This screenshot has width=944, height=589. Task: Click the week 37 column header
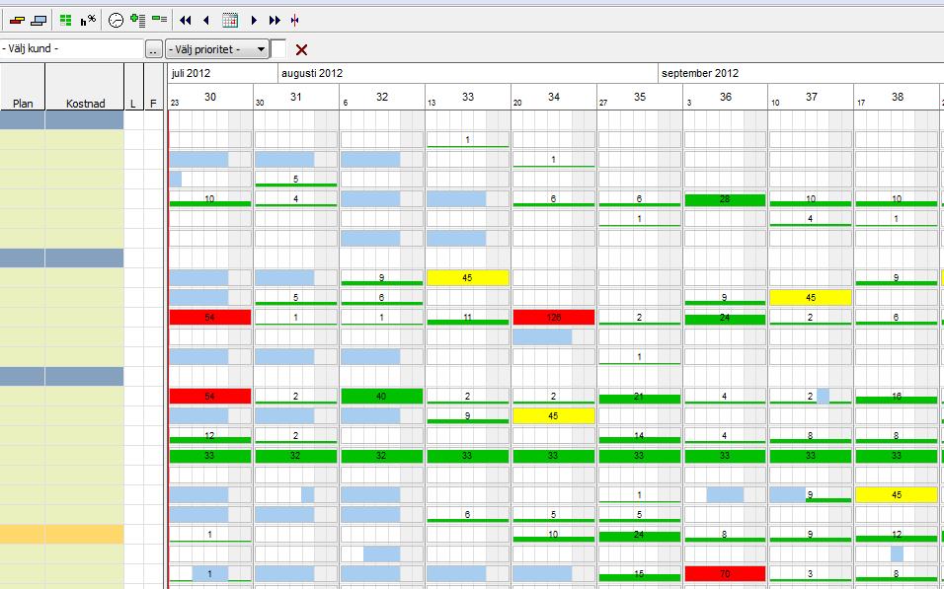[811, 97]
